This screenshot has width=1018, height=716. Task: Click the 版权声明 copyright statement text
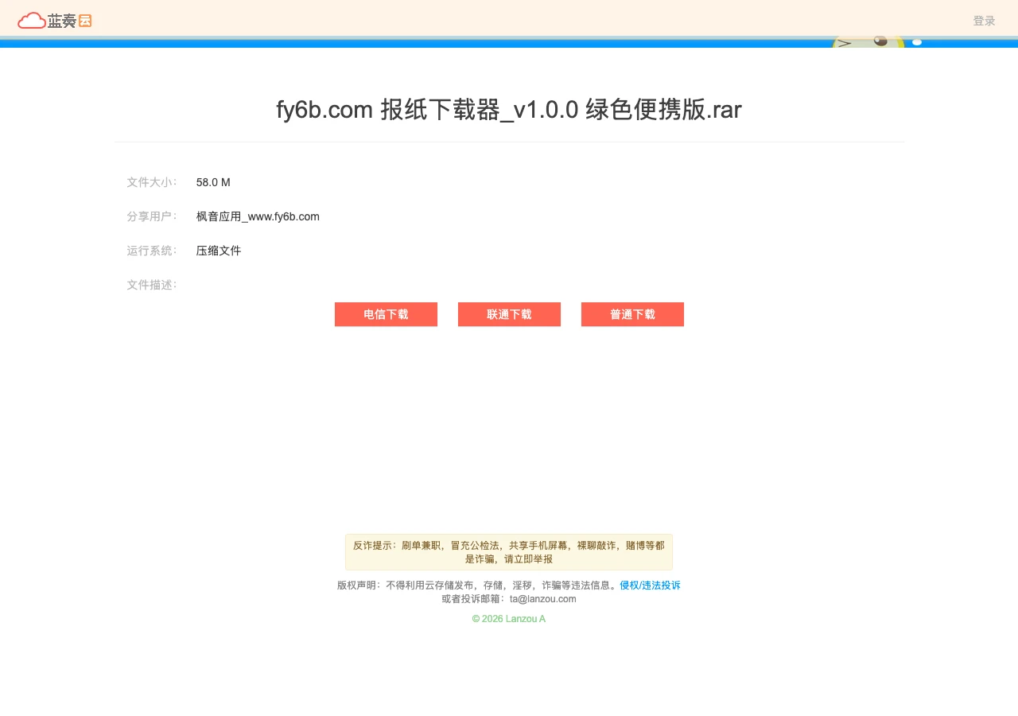[x=478, y=586]
